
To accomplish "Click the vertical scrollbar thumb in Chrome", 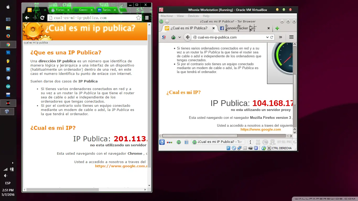I will click(149, 101).
